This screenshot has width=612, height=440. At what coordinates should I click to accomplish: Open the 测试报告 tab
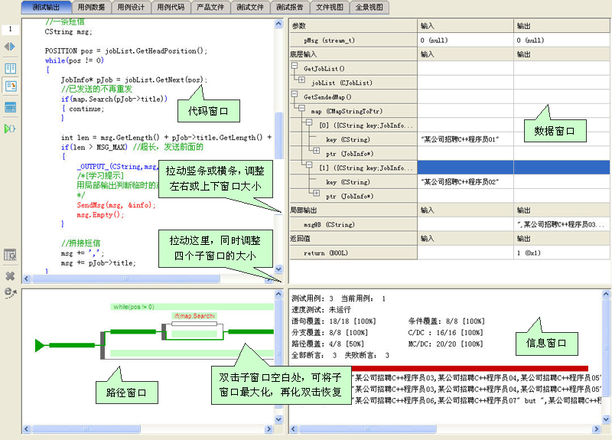tap(290, 7)
